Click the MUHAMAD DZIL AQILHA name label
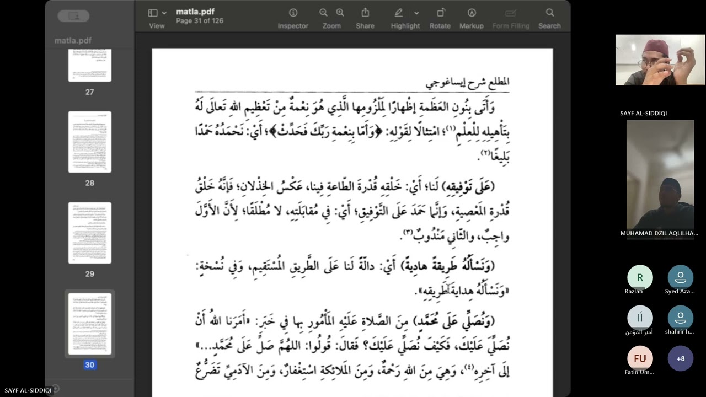This screenshot has height=397, width=706. 659,233
